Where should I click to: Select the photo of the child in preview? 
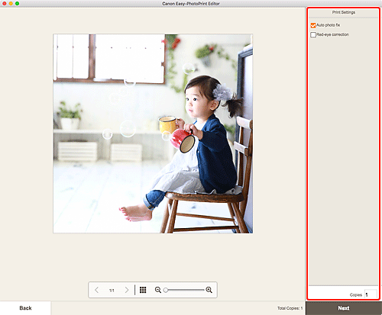coord(153,133)
